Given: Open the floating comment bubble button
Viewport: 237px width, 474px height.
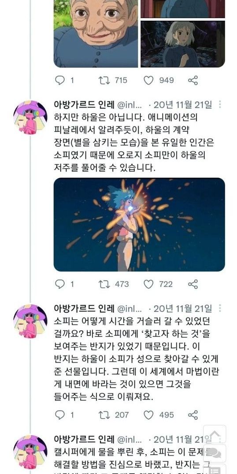Looking at the screenshot, I should (x=215, y=453).
